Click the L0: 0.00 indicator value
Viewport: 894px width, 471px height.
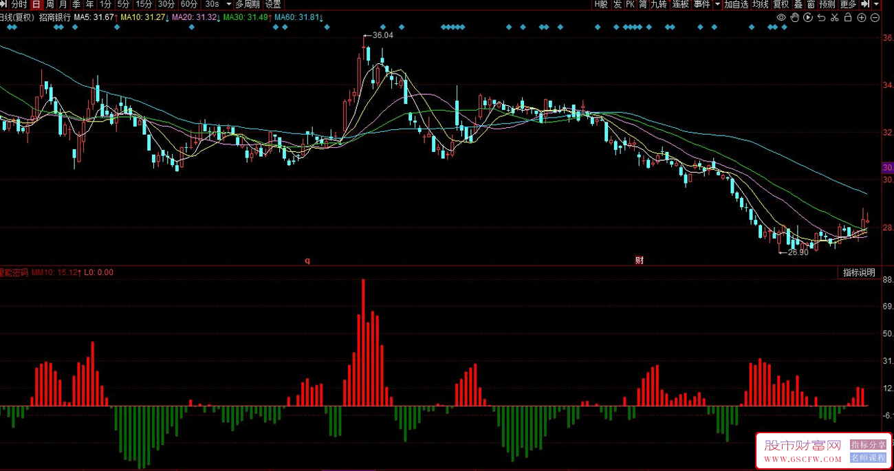[x=99, y=272]
